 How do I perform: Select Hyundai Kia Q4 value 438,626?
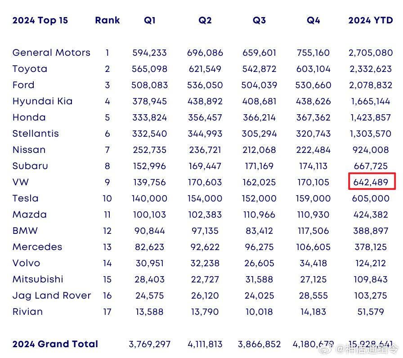click(x=313, y=102)
